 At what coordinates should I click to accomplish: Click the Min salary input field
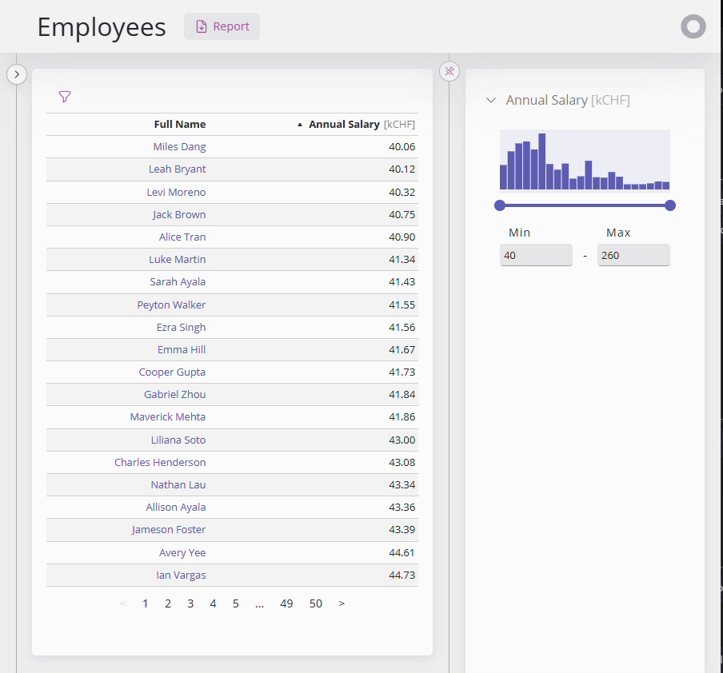coord(536,255)
